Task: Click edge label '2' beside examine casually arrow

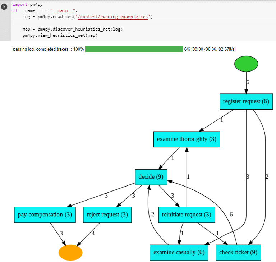Action: click(153, 215)
